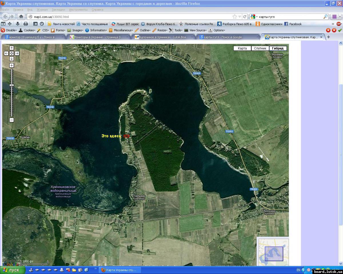Image resolution: width=343 pixels, height=274 pixels.
Task: Click the print icon in toolbar
Action: point(26,24)
